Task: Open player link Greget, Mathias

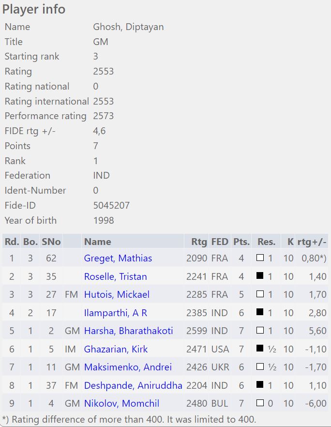Action: 118,258
